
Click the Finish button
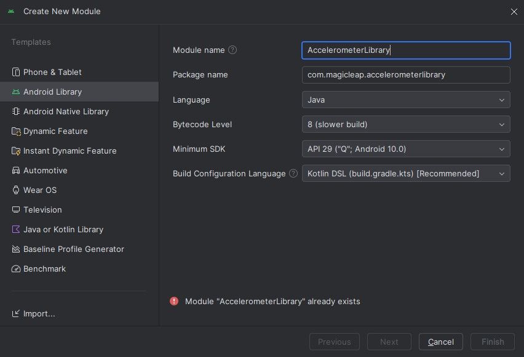[493, 342]
